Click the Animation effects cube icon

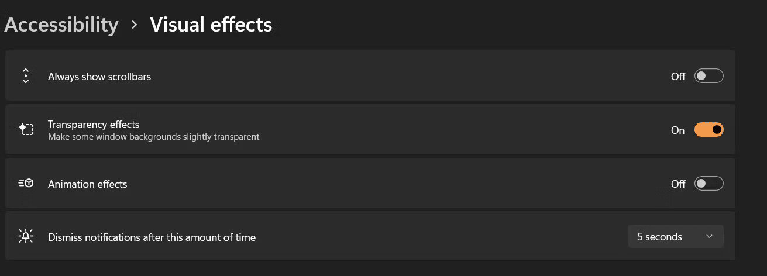(x=26, y=183)
